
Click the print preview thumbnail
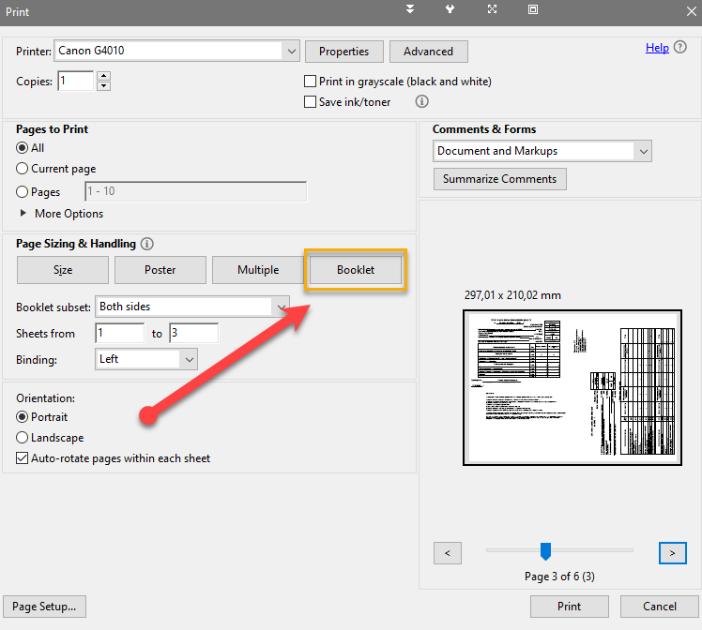pos(572,388)
